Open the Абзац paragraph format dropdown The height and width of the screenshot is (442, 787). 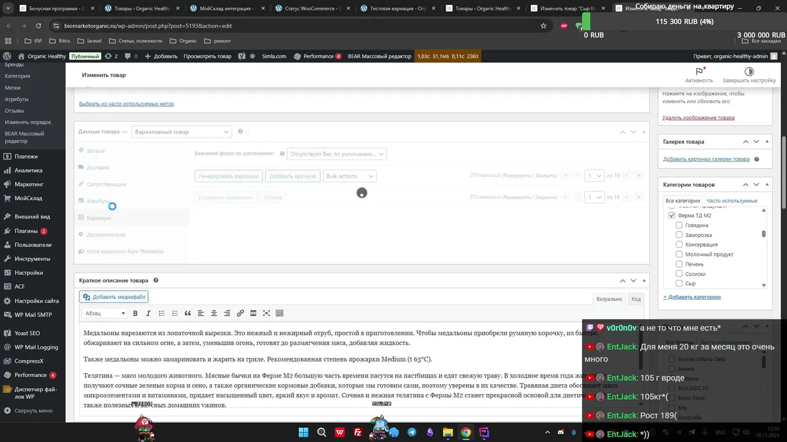[x=105, y=313]
